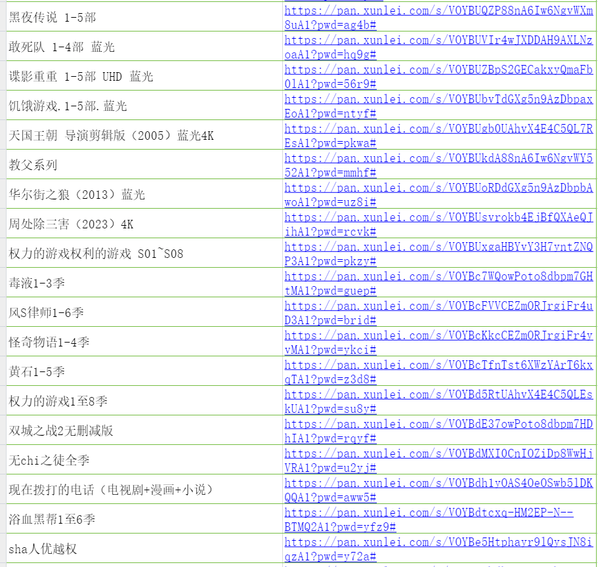Open the link with password pkwa
598x567 pixels.
pyautogui.click(x=438, y=129)
